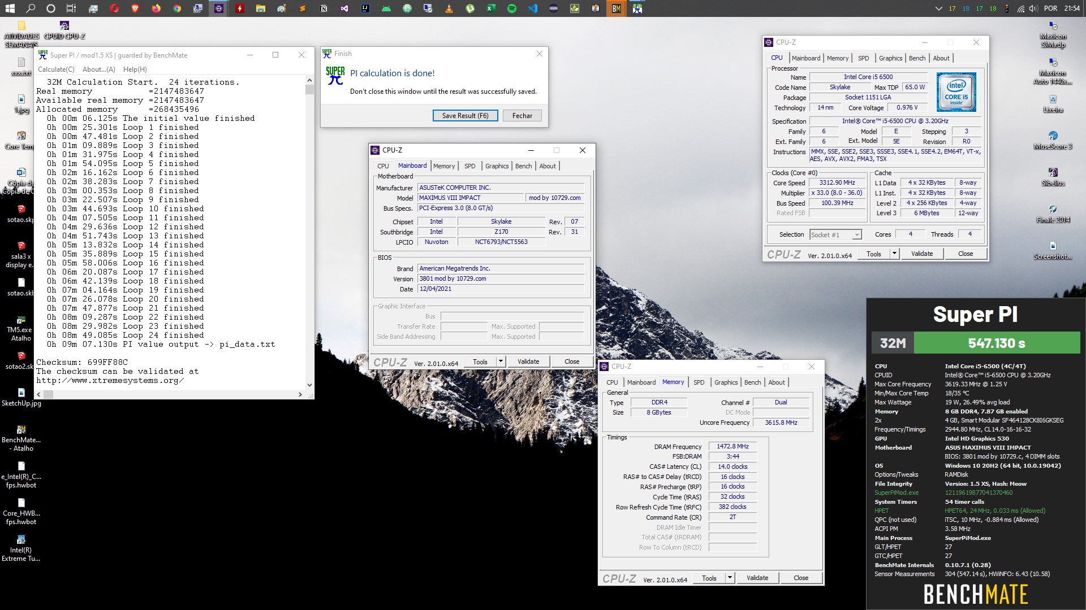
Task: Click Windows search icon on taskbar
Action: tap(31, 8)
